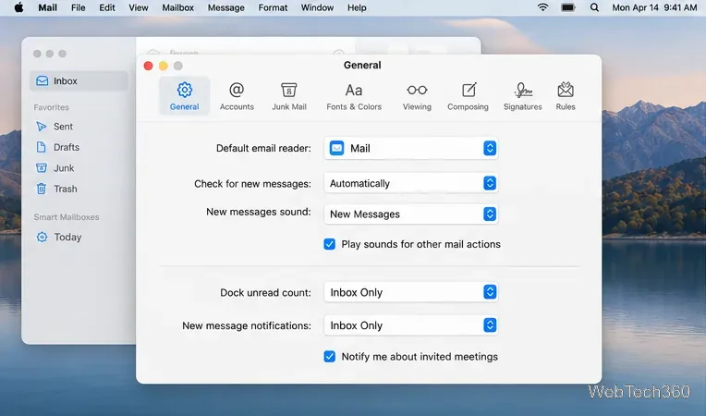
Task: Open the Mailbox menu
Action: (x=177, y=7)
